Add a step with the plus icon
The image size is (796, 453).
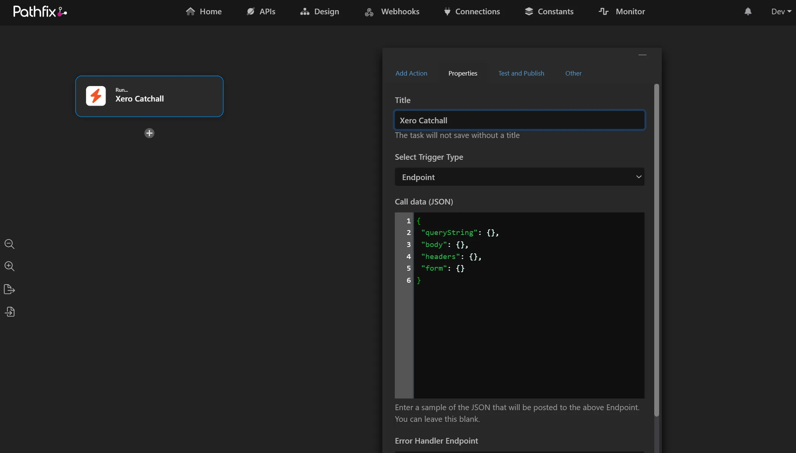pos(149,133)
